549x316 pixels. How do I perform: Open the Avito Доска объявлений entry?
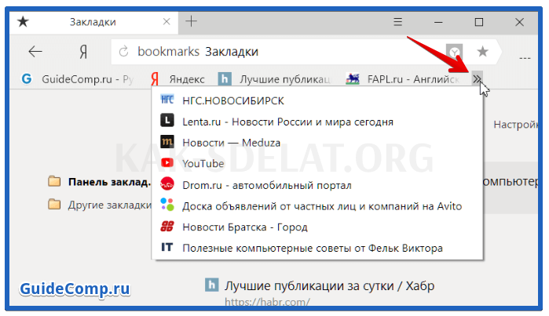tap(317, 206)
